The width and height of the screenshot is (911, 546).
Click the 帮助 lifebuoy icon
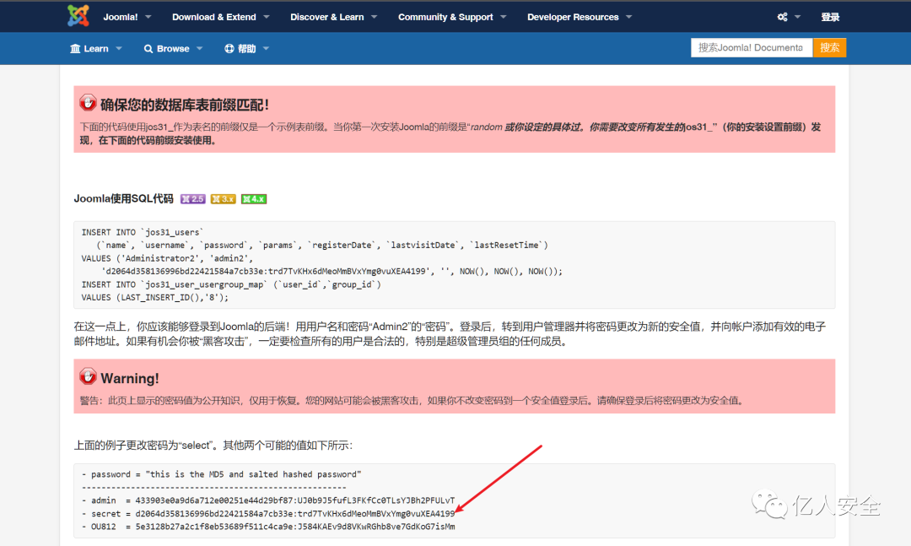(229, 48)
